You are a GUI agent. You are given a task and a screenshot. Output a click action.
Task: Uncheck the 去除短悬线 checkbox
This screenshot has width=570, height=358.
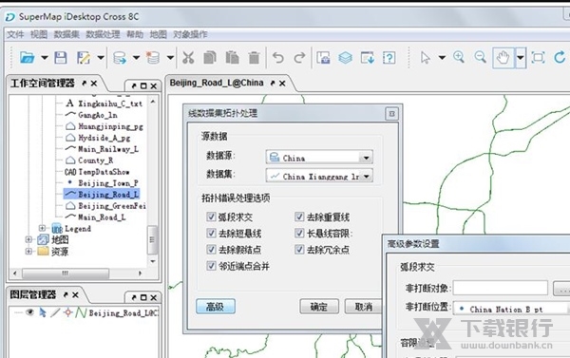tap(211, 233)
